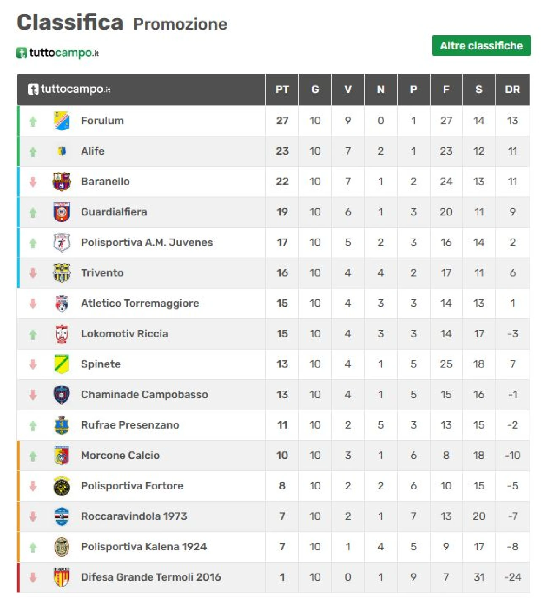Select the Atletico Torremaggiore team name
Viewport: 541px width, 598px height.
click(x=140, y=303)
